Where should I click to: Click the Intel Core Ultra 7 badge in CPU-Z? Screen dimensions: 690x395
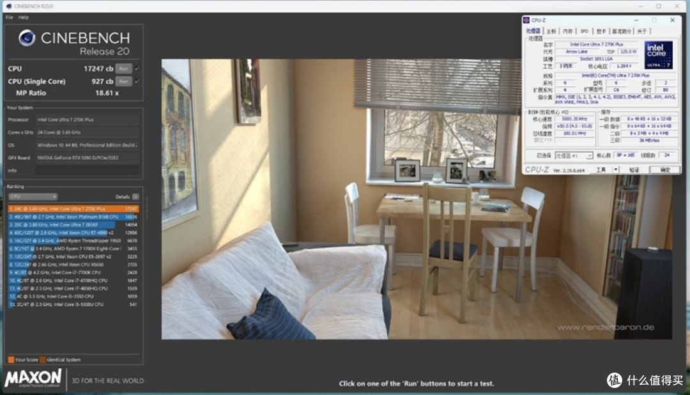(x=658, y=55)
